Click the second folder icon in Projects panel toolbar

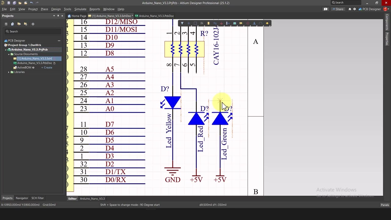tap(26, 24)
